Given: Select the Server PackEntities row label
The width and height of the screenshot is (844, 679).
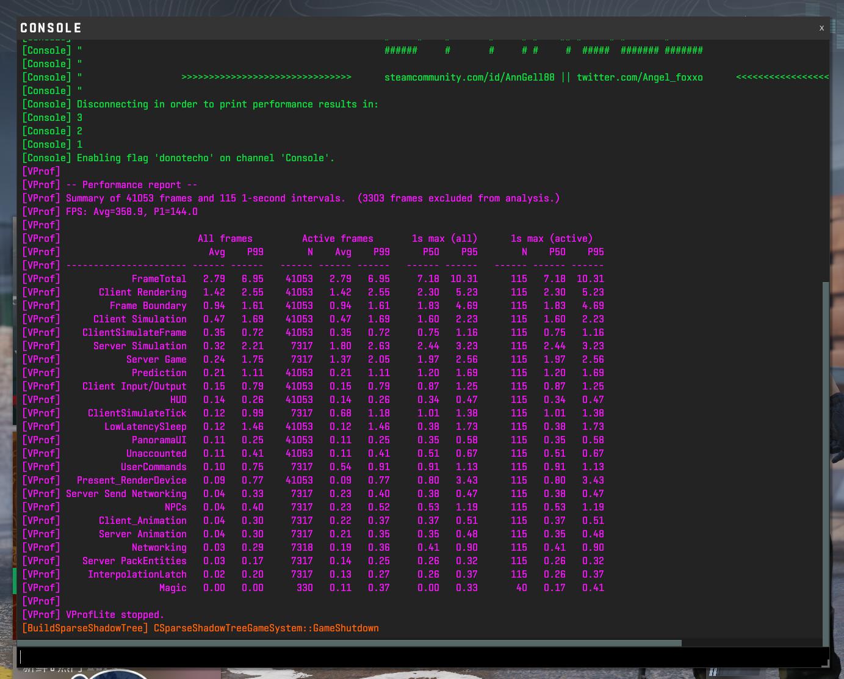Looking at the screenshot, I should [134, 561].
